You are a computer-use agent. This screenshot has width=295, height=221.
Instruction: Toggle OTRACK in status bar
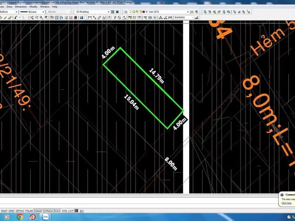tap(48, 211)
